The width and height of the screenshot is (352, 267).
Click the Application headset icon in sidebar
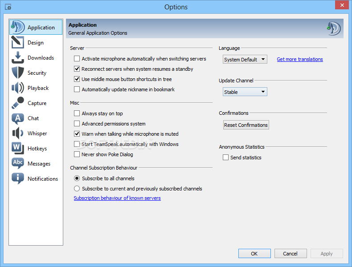[x=18, y=27]
